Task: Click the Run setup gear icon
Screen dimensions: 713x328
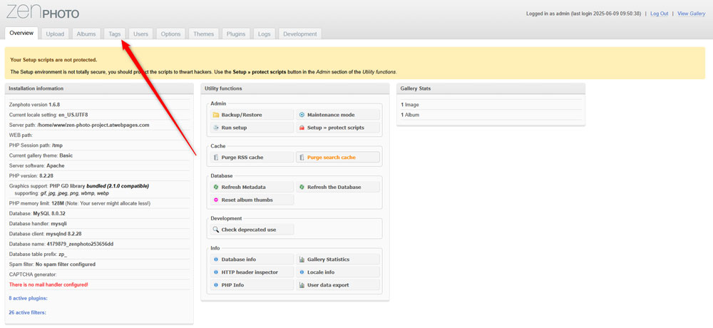Action: pos(216,128)
